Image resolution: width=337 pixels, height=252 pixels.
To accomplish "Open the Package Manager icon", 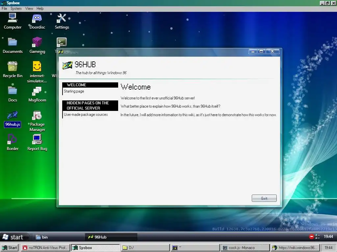I will (37, 121).
